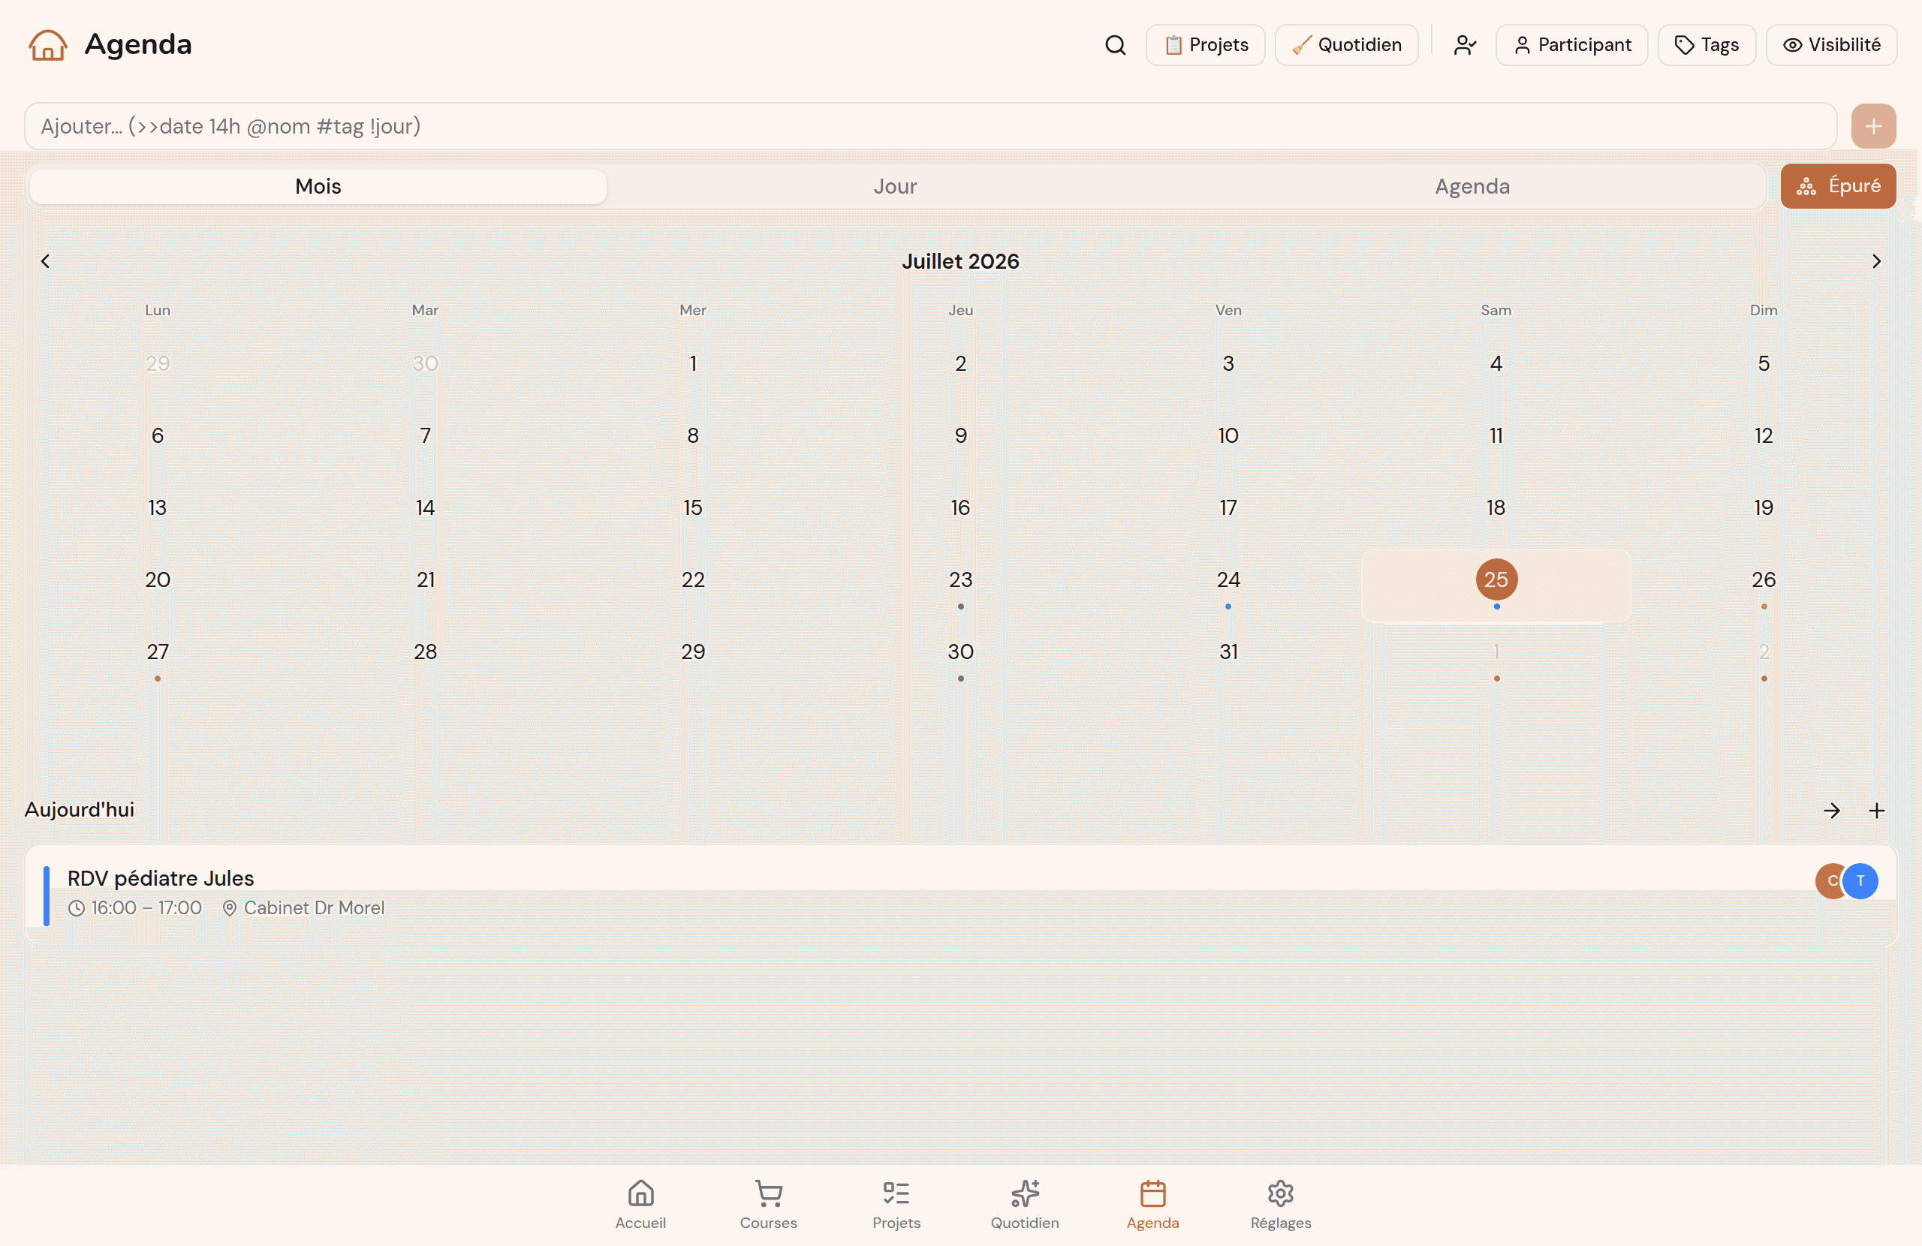Toggle the Épuré display mode
Viewport: 1922px width, 1246px height.
click(1838, 185)
